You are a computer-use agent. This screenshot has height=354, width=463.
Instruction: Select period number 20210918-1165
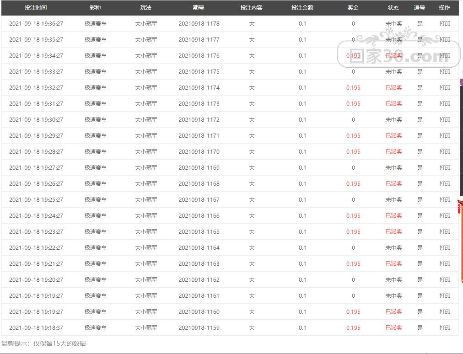tap(199, 232)
